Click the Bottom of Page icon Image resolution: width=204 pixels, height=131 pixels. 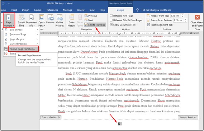pyautogui.click(x=6, y=34)
